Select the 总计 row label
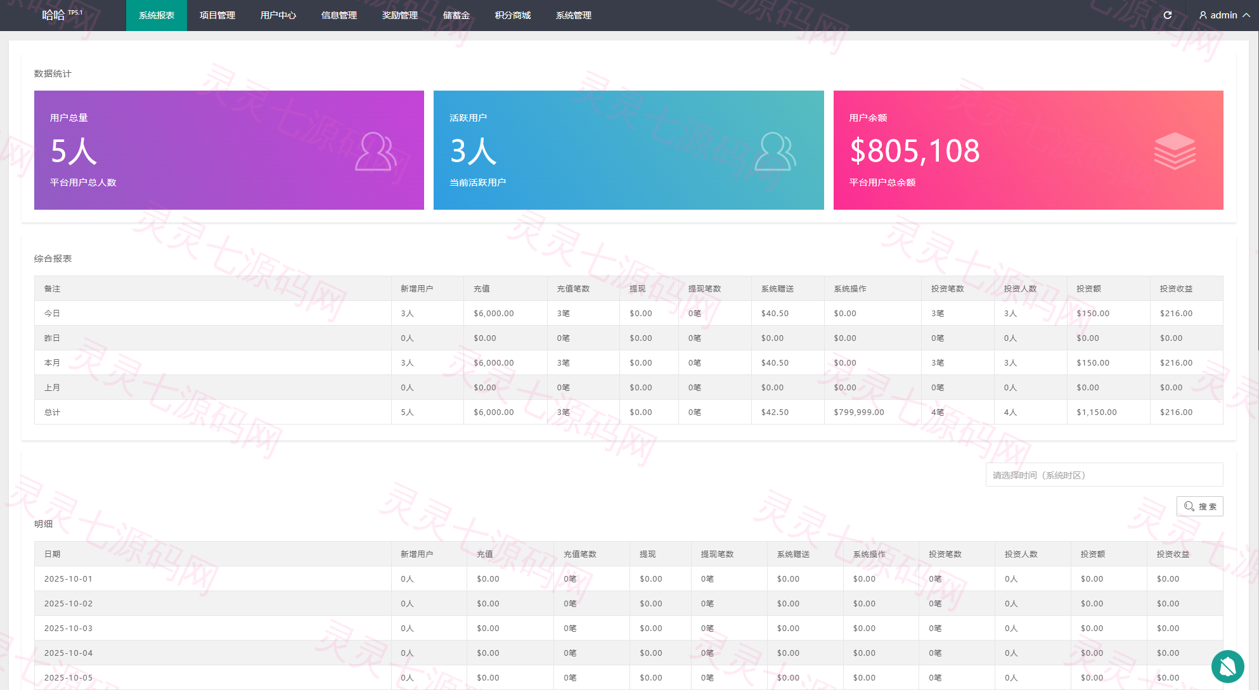The width and height of the screenshot is (1259, 690). click(52, 412)
